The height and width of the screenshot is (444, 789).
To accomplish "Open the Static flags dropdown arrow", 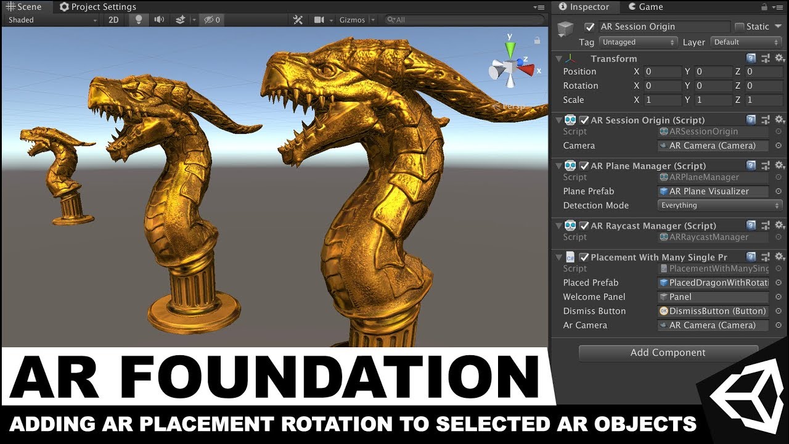I will (x=779, y=27).
